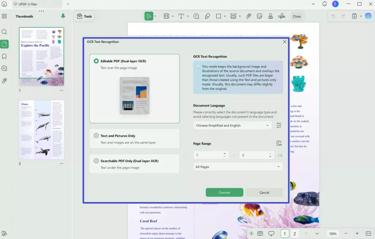
Task: Select Searchable PDF Only option
Action: click(96, 161)
